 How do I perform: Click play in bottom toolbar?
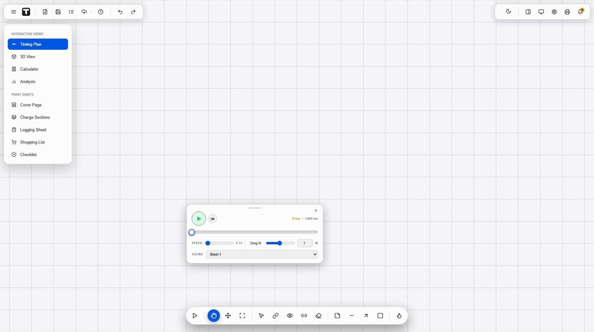click(195, 316)
